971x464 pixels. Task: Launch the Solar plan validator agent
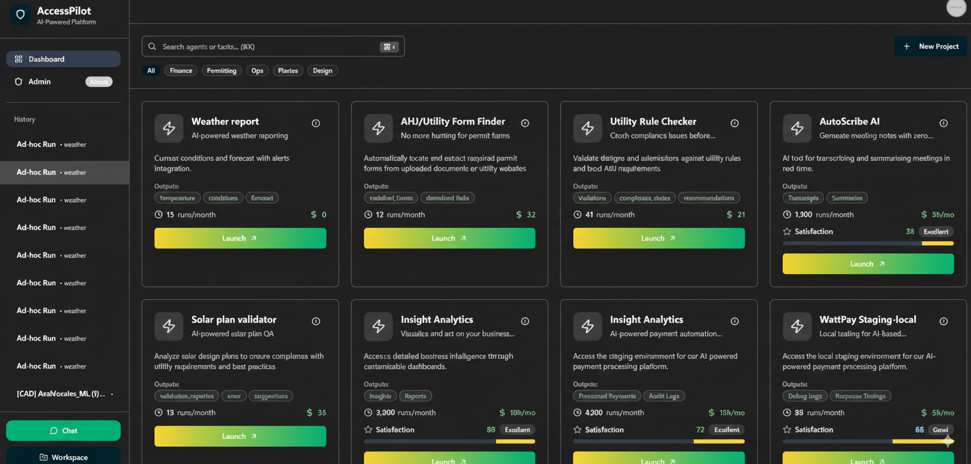pyautogui.click(x=240, y=436)
